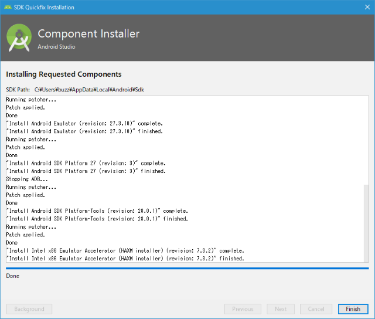375x319 pixels.
Task: Click the 'SDK Quickfix Installation' window title
Action: pyautogui.click(x=44, y=8)
